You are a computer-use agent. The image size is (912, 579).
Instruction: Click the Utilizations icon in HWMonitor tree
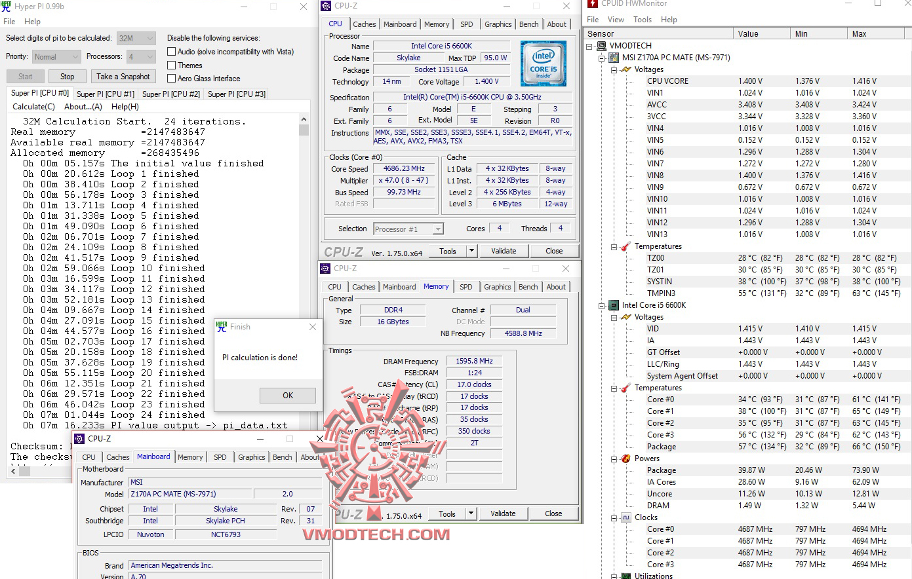tap(626, 576)
